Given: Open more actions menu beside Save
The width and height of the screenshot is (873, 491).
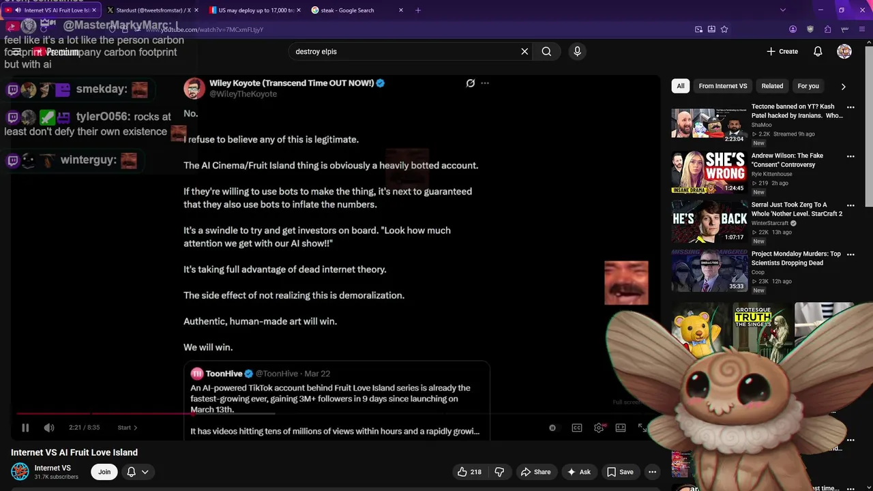Looking at the screenshot, I should [x=652, y=472].
